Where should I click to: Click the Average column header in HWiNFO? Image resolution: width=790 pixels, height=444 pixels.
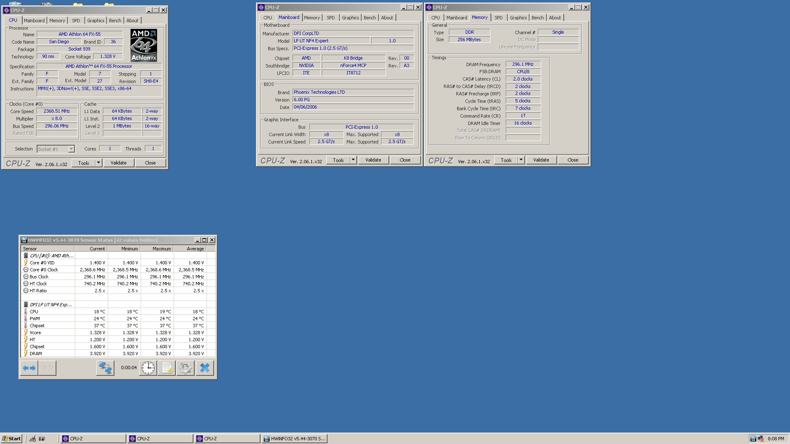(190, 249)
